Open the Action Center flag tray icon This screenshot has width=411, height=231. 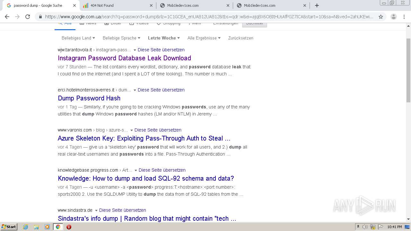tap(380, 227)
